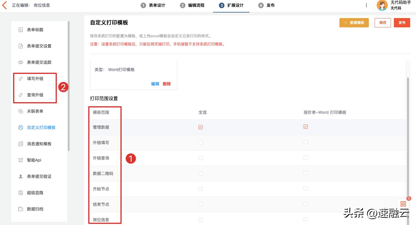Click 正在编辑: 岗位信息 title text
The height and width of the screenshot is (225, 416).
[31, 5]
